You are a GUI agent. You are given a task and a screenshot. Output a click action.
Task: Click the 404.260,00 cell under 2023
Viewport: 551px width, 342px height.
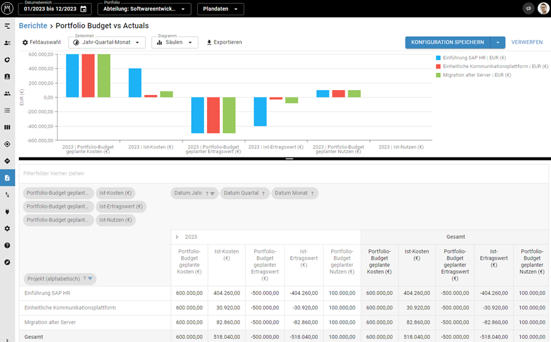[x=227, y=293]
